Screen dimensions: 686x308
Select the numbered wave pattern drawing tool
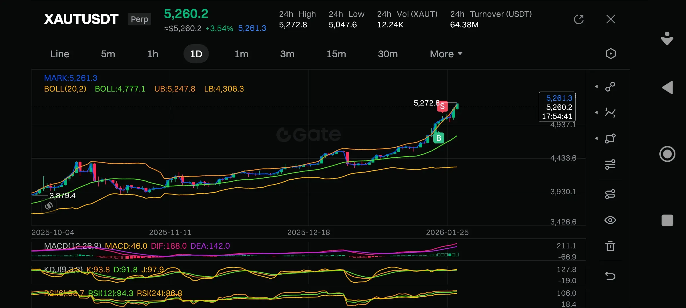coord(610,113)
